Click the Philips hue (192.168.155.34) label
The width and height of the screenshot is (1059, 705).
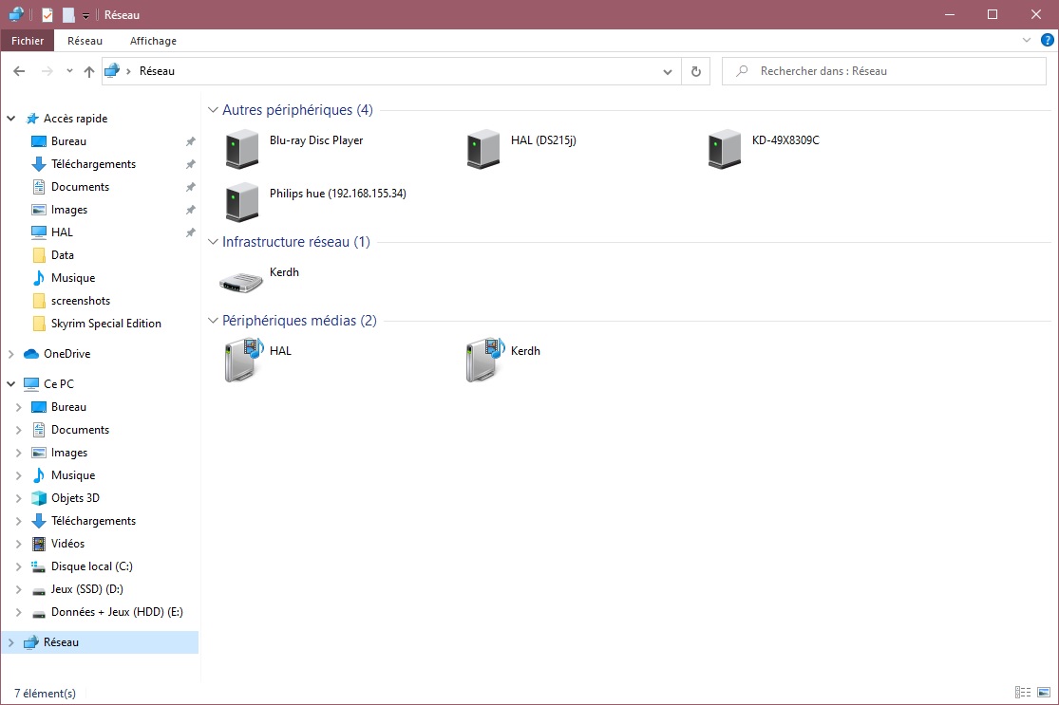point(338,194)
